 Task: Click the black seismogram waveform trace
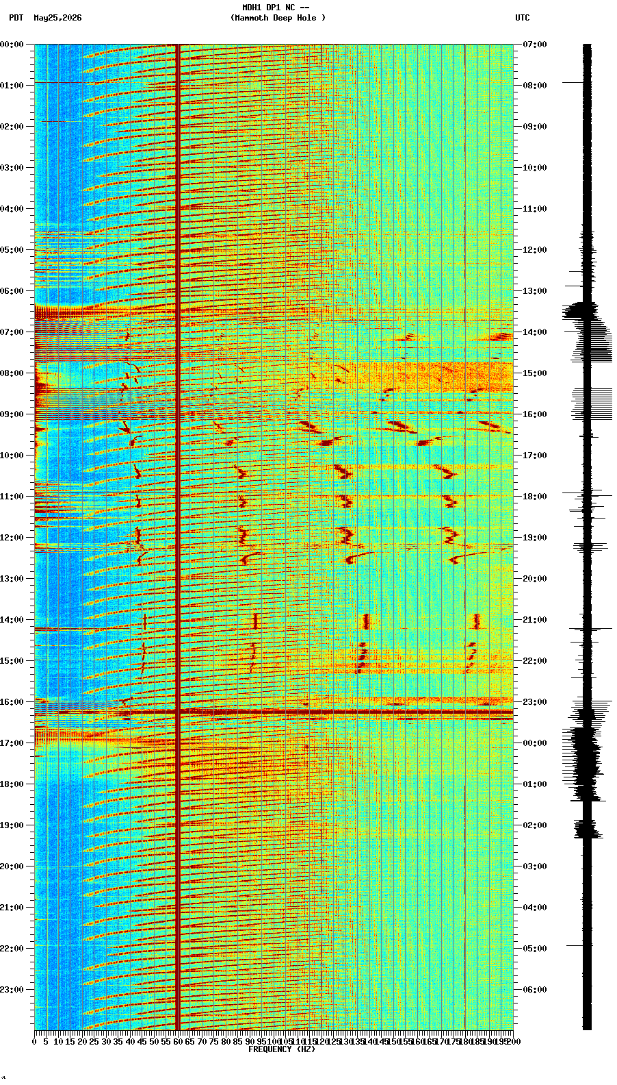click(587, 537)
